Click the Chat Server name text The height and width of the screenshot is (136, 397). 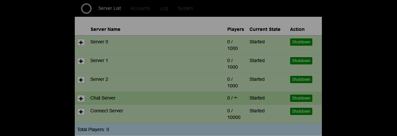click(103, 98)
